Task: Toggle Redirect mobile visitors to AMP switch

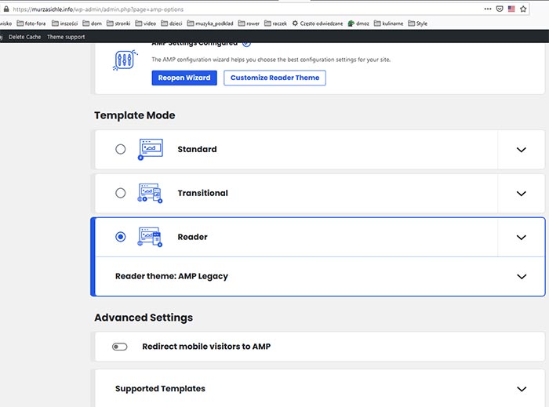Action: (120, 347)
